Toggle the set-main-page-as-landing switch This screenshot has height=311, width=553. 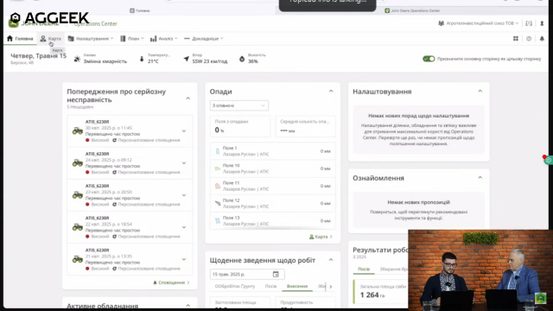[x=429, y=59]
